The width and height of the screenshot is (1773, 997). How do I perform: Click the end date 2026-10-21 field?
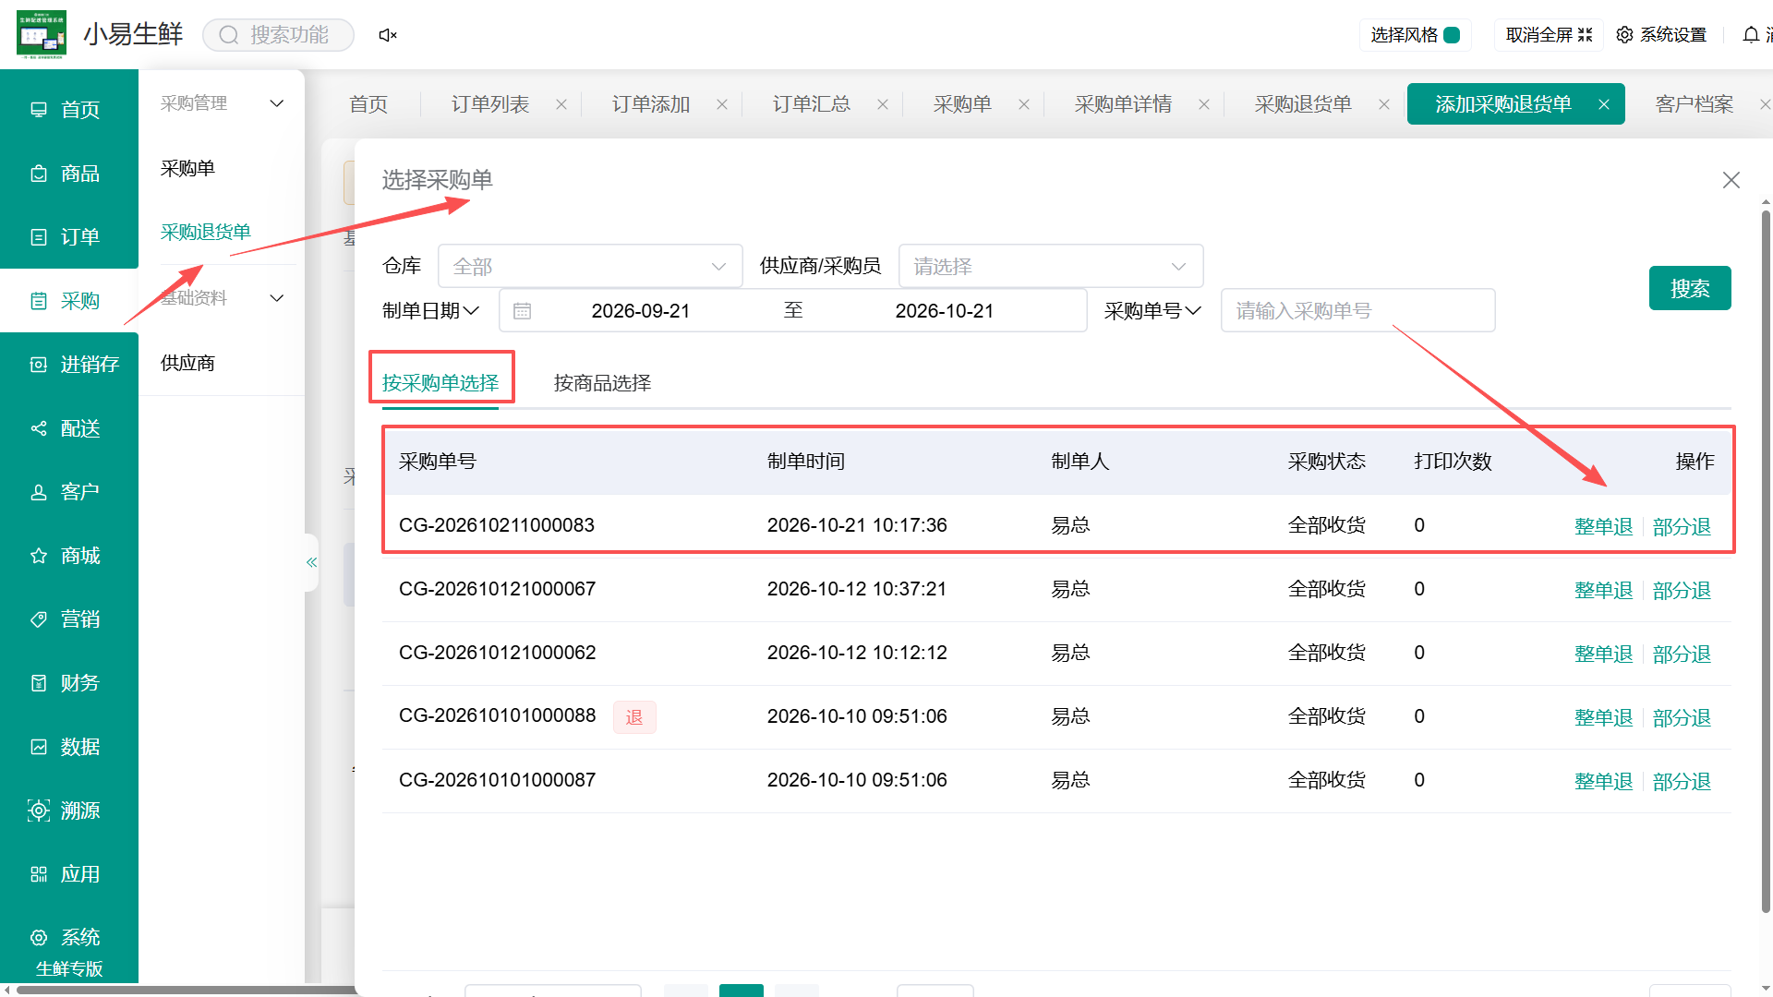pos(945,311)
